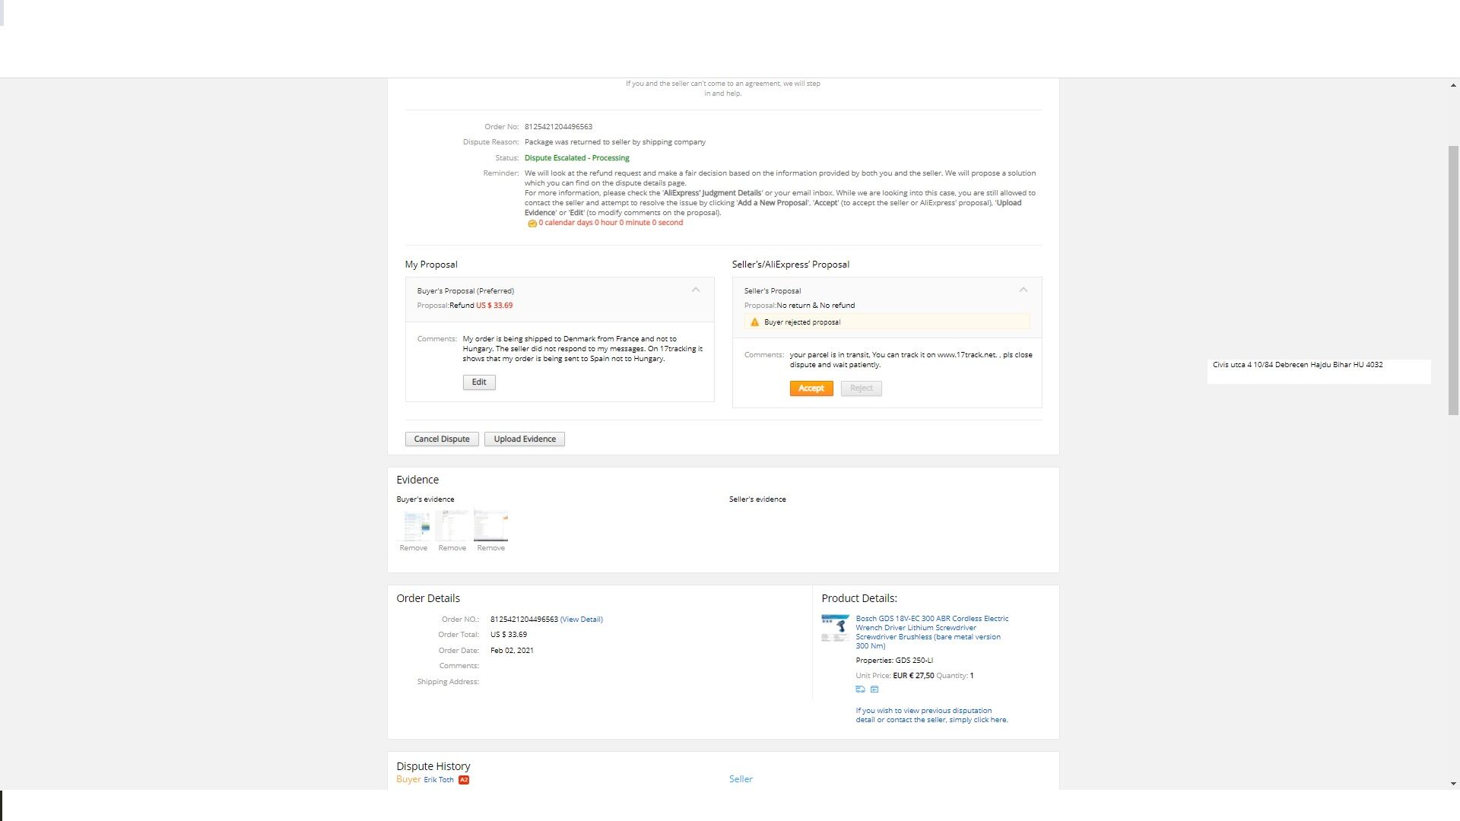Click the warning triangle beside Buyer rejected proposal
1460x821 pixels.
click(754, 322)
